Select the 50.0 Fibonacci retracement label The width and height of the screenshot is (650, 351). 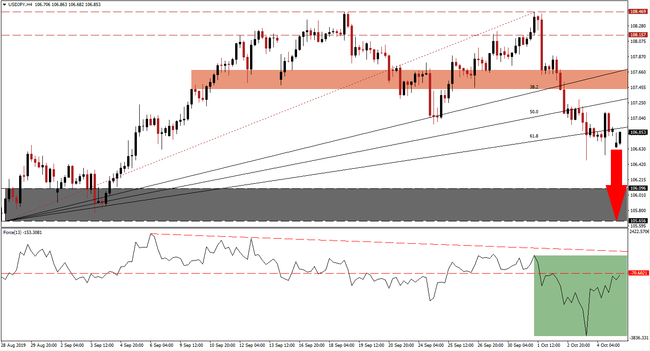533,112
